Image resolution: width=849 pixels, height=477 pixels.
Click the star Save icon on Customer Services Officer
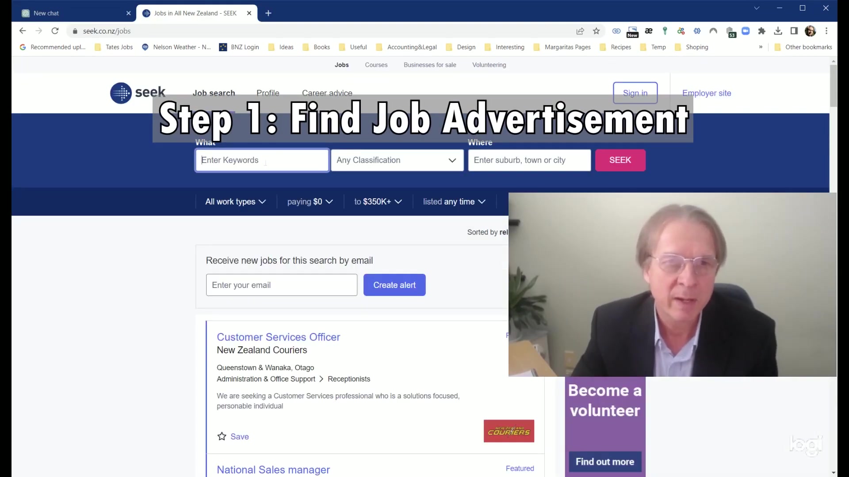[x=222, y=436]
